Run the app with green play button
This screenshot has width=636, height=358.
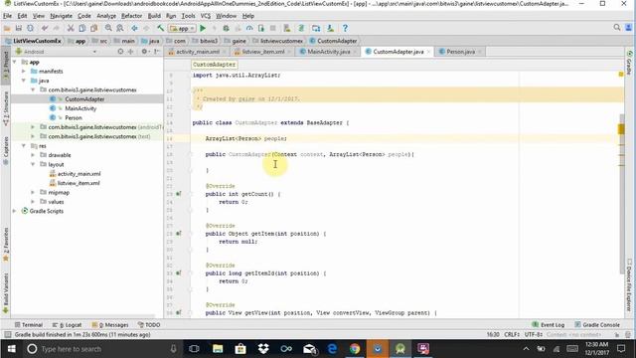tap(203, 29)
